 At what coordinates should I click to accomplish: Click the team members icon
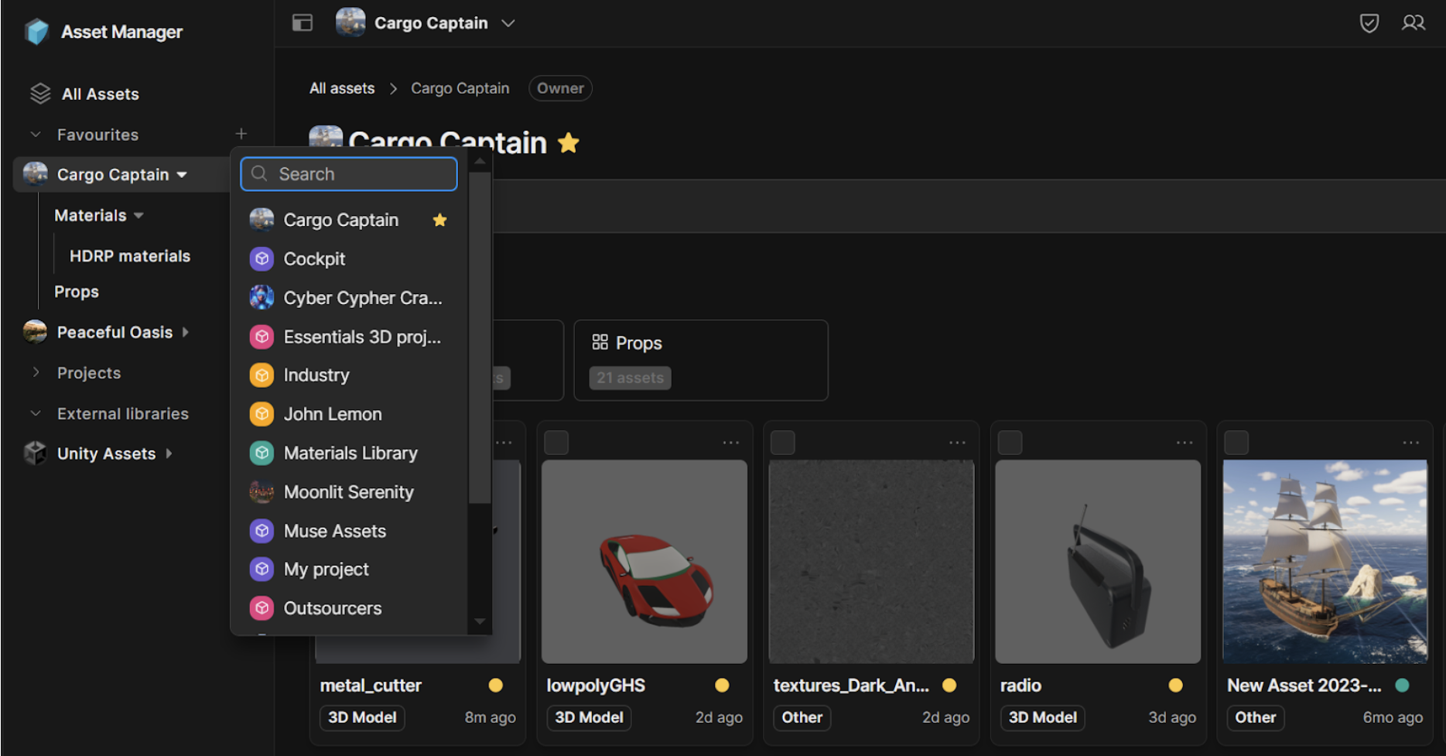(x=1413, y=23)
